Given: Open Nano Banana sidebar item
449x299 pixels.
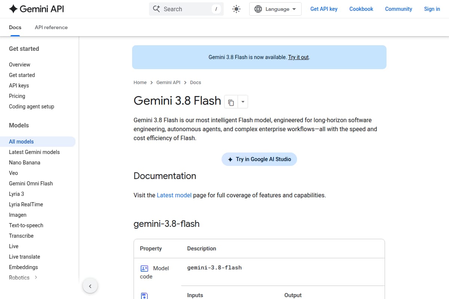Looking at the screenshot, I should coord(24,163).
